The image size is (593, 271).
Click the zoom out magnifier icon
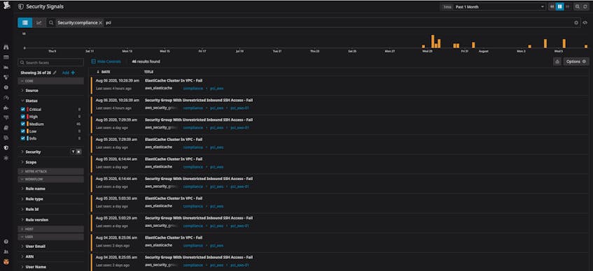pos(578,7)
